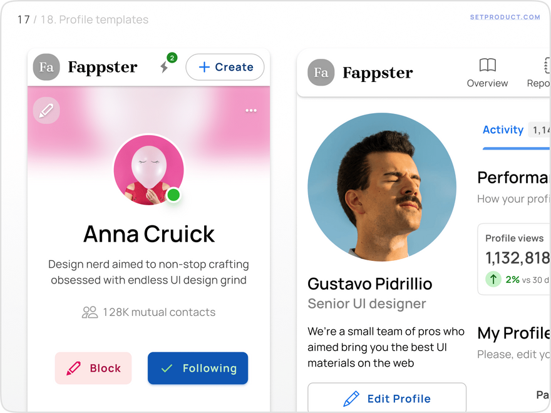
Task: Click the Block button
Action: point(93,368)
